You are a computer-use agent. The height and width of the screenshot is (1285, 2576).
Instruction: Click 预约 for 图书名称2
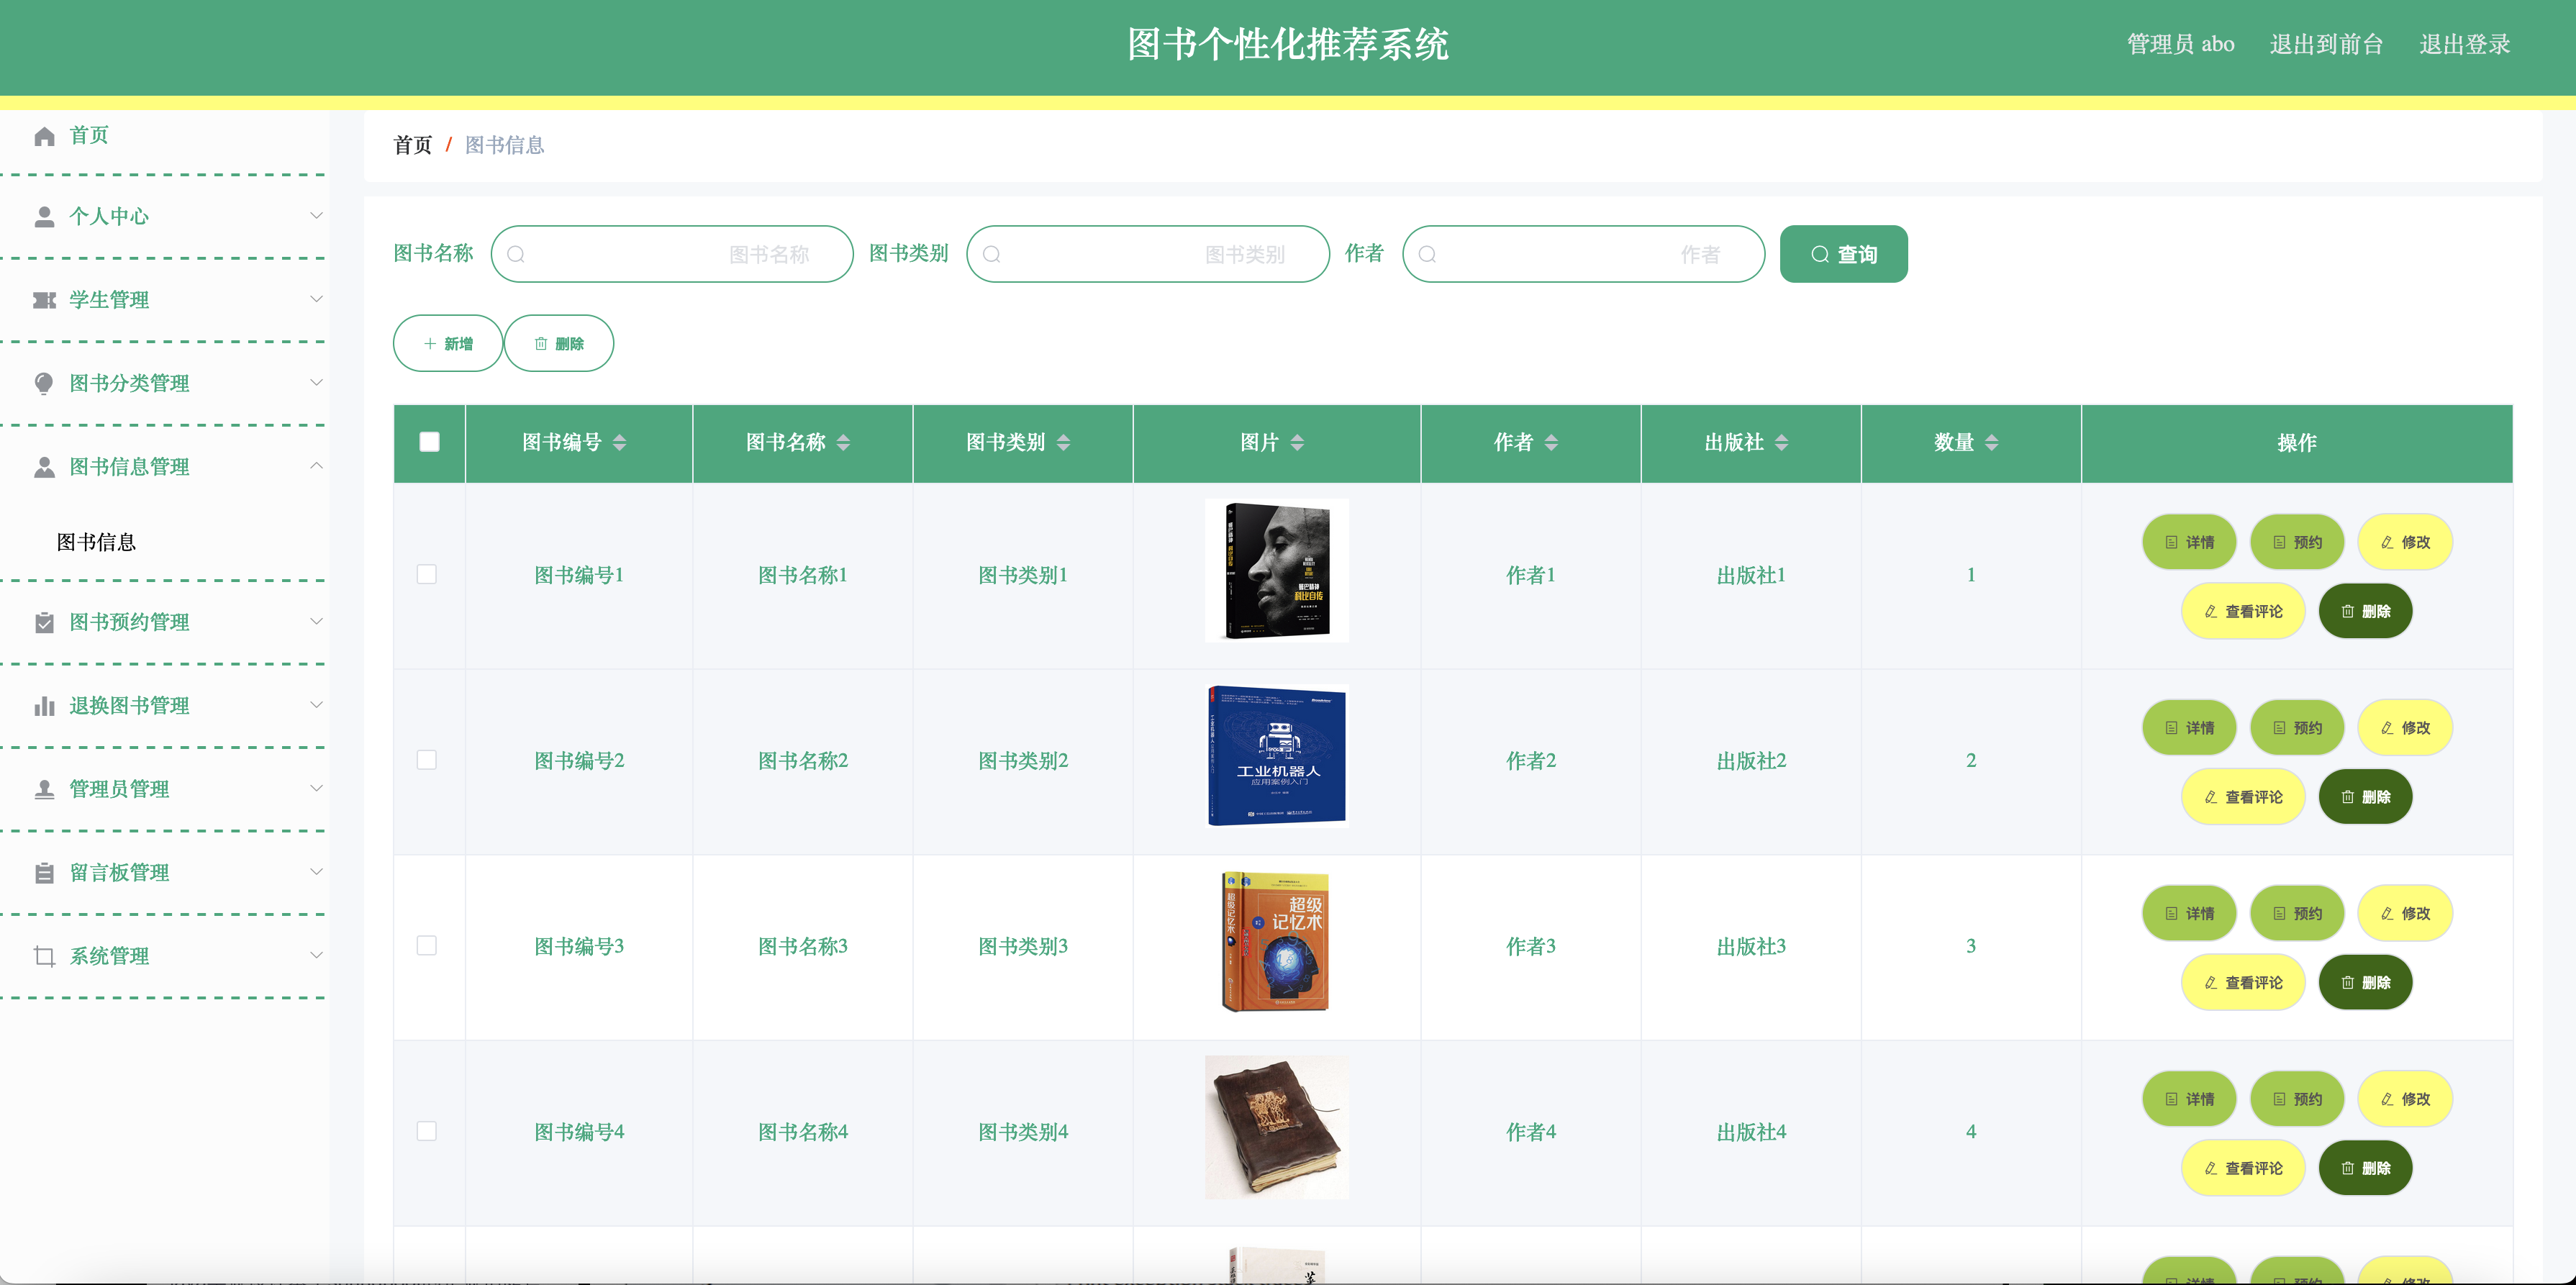(x=2297, y=729)
